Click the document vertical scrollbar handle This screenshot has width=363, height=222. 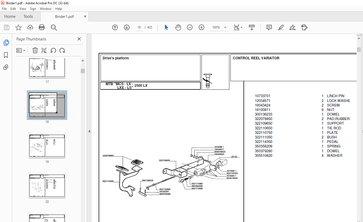coord(359,50)
